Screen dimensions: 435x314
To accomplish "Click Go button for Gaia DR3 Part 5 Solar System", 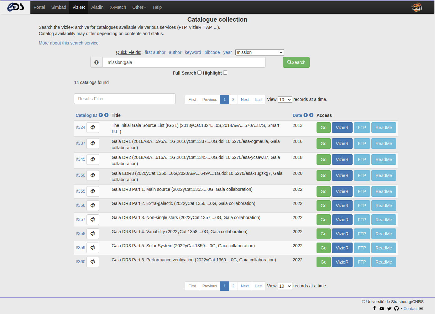I will (323, 248).
